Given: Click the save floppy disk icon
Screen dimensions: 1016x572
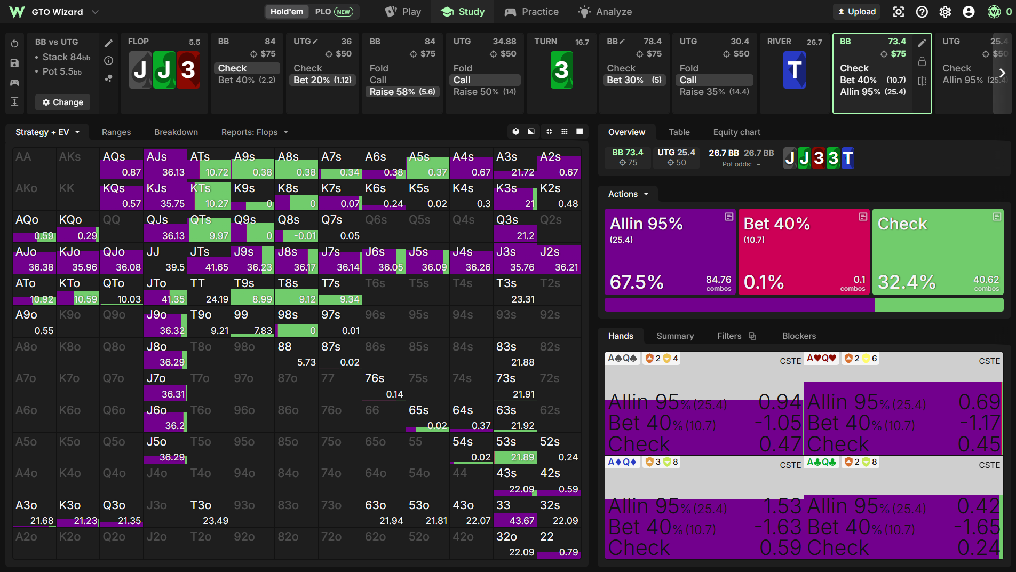Looking at the screenshot, I should point(14,63).
